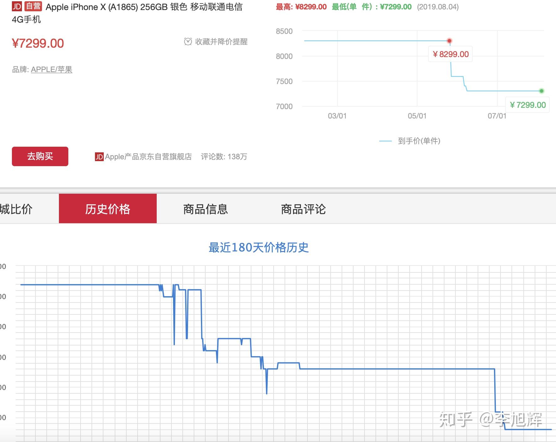The image size is (556, 442).
Task: Click the 07/01 axis date label
Action: tap(497, 116)
